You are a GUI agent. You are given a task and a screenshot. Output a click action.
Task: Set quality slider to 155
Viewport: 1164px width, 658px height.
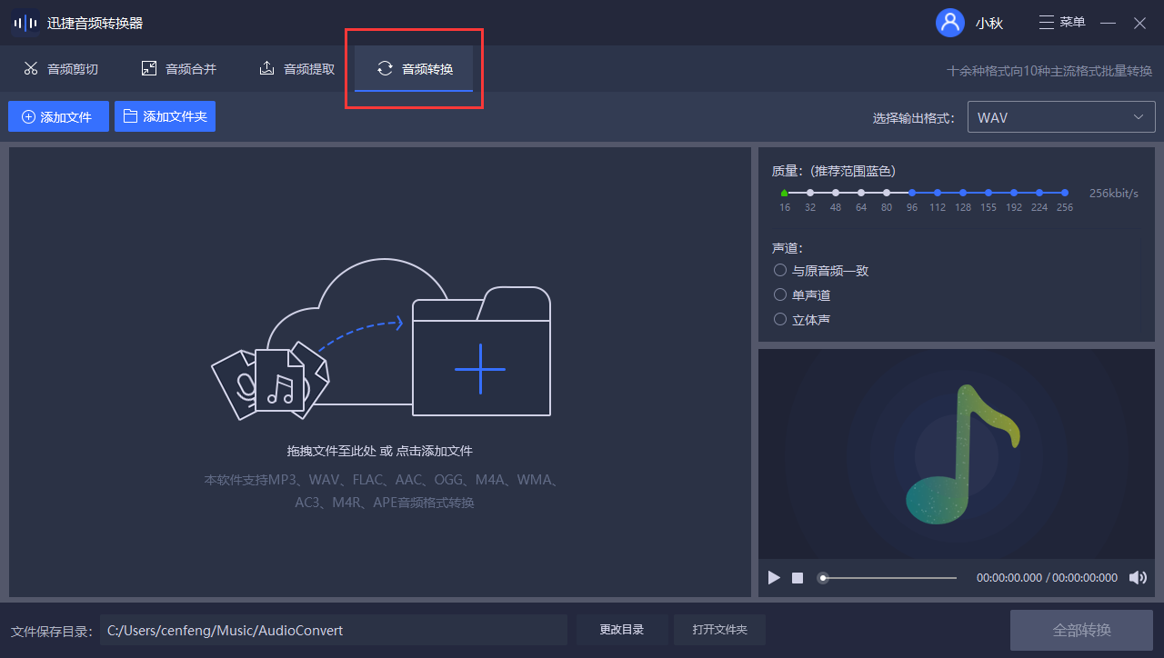(x=988, y=193)
